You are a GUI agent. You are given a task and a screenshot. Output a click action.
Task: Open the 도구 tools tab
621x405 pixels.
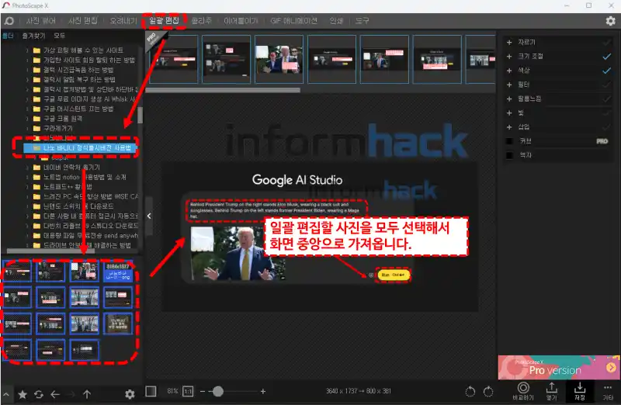(x=362, y=21)
